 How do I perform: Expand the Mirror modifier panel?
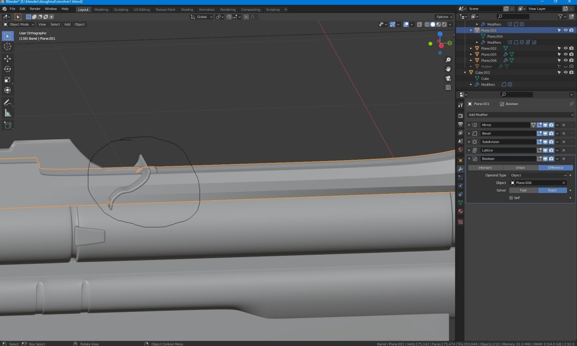pos(469,125)
